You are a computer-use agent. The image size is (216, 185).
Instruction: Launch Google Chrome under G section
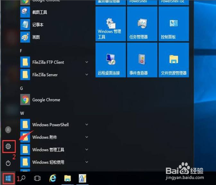pos(25,100)
